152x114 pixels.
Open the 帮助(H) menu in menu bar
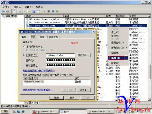[40, 7]
